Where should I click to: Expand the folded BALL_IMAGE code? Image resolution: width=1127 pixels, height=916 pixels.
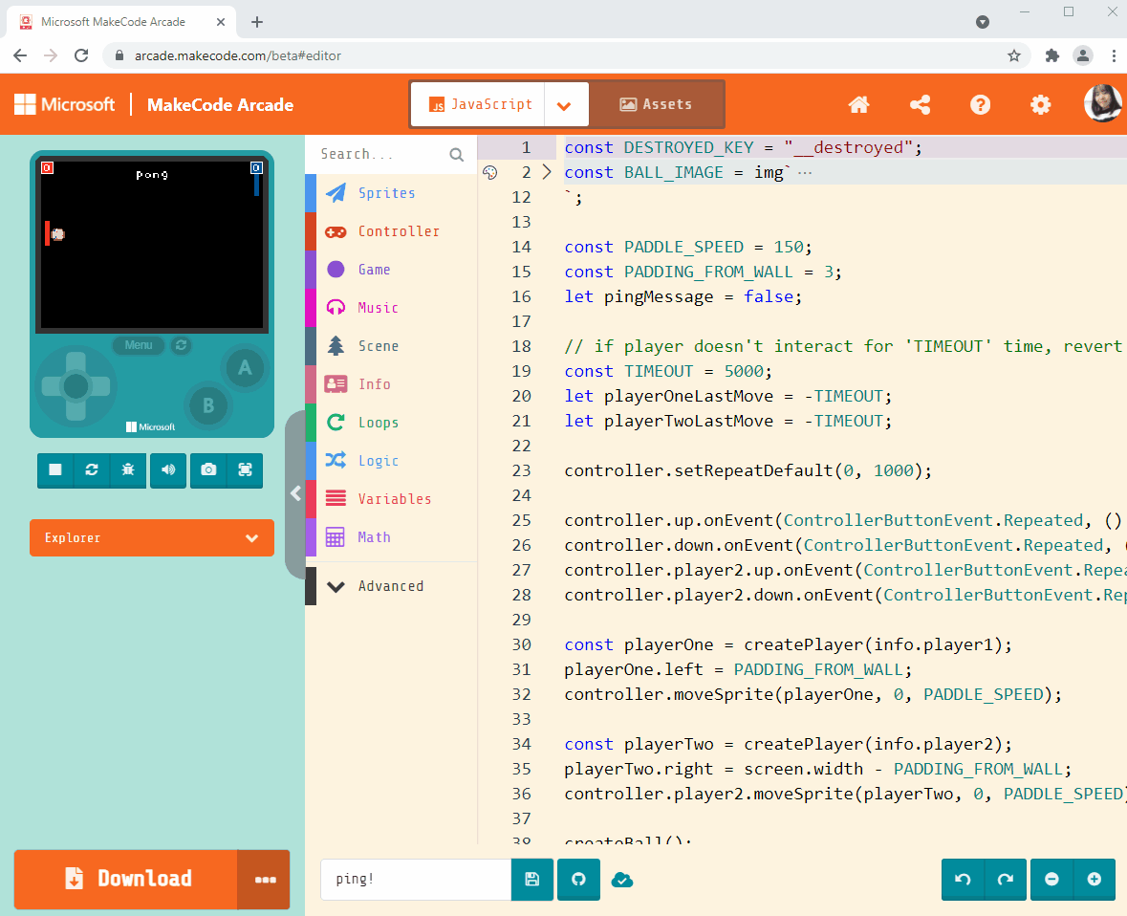[x=547, y=172]
